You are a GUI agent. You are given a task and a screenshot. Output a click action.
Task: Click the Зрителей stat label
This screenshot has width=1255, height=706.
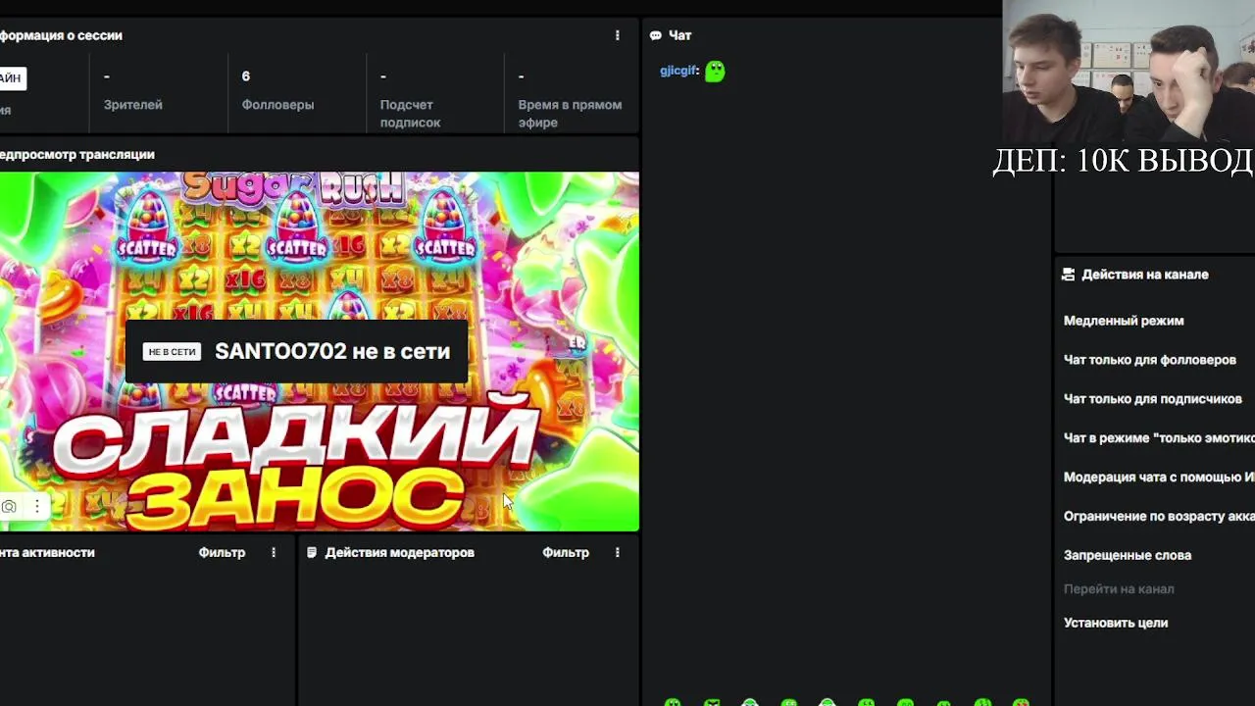(x=133, y=105)
